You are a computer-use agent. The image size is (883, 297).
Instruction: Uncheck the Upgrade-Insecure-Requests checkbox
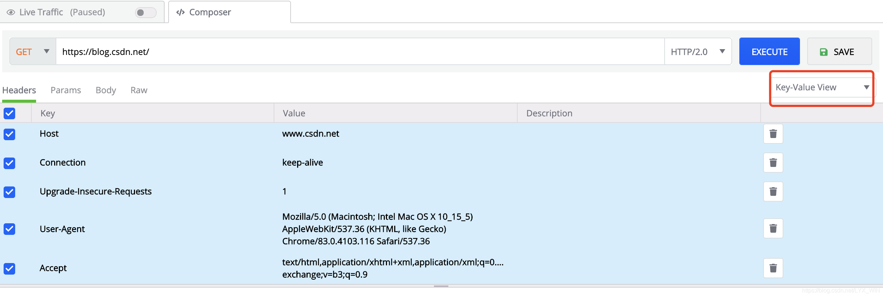pos(9,192)
